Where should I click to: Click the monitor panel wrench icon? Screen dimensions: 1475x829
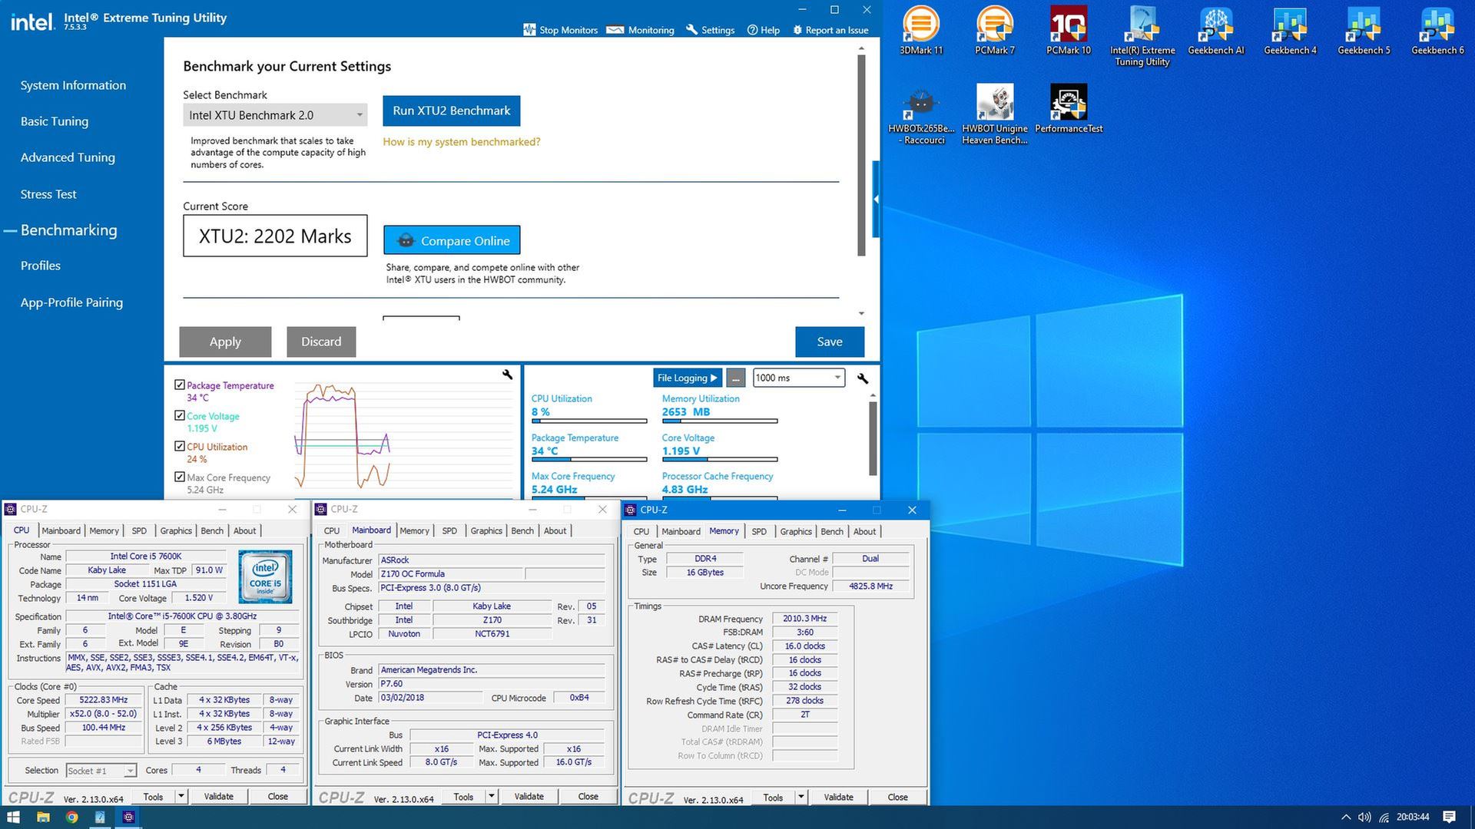coord(863,378)
